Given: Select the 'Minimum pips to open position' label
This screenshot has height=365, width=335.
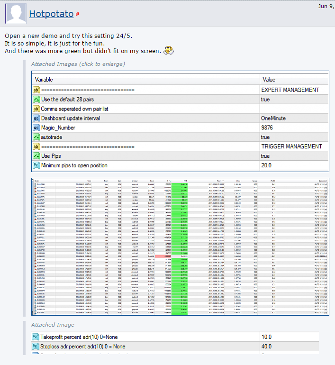Looking at the screenshot, I should click(x=74, y=165).
